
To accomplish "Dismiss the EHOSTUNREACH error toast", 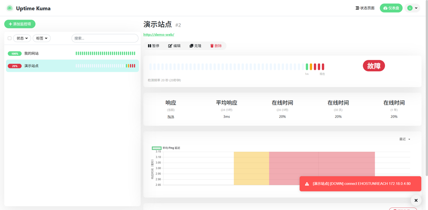I will [x=360, y=184].
